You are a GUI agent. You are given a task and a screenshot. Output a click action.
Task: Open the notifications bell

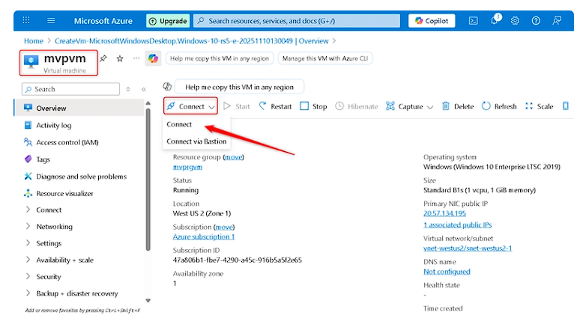[495, 21]
